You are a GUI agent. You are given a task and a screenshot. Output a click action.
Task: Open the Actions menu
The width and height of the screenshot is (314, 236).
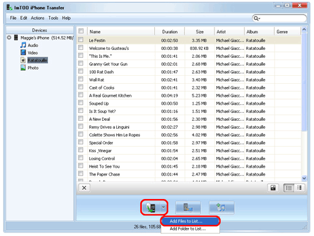pyautogui.click(x=37, y=18)
